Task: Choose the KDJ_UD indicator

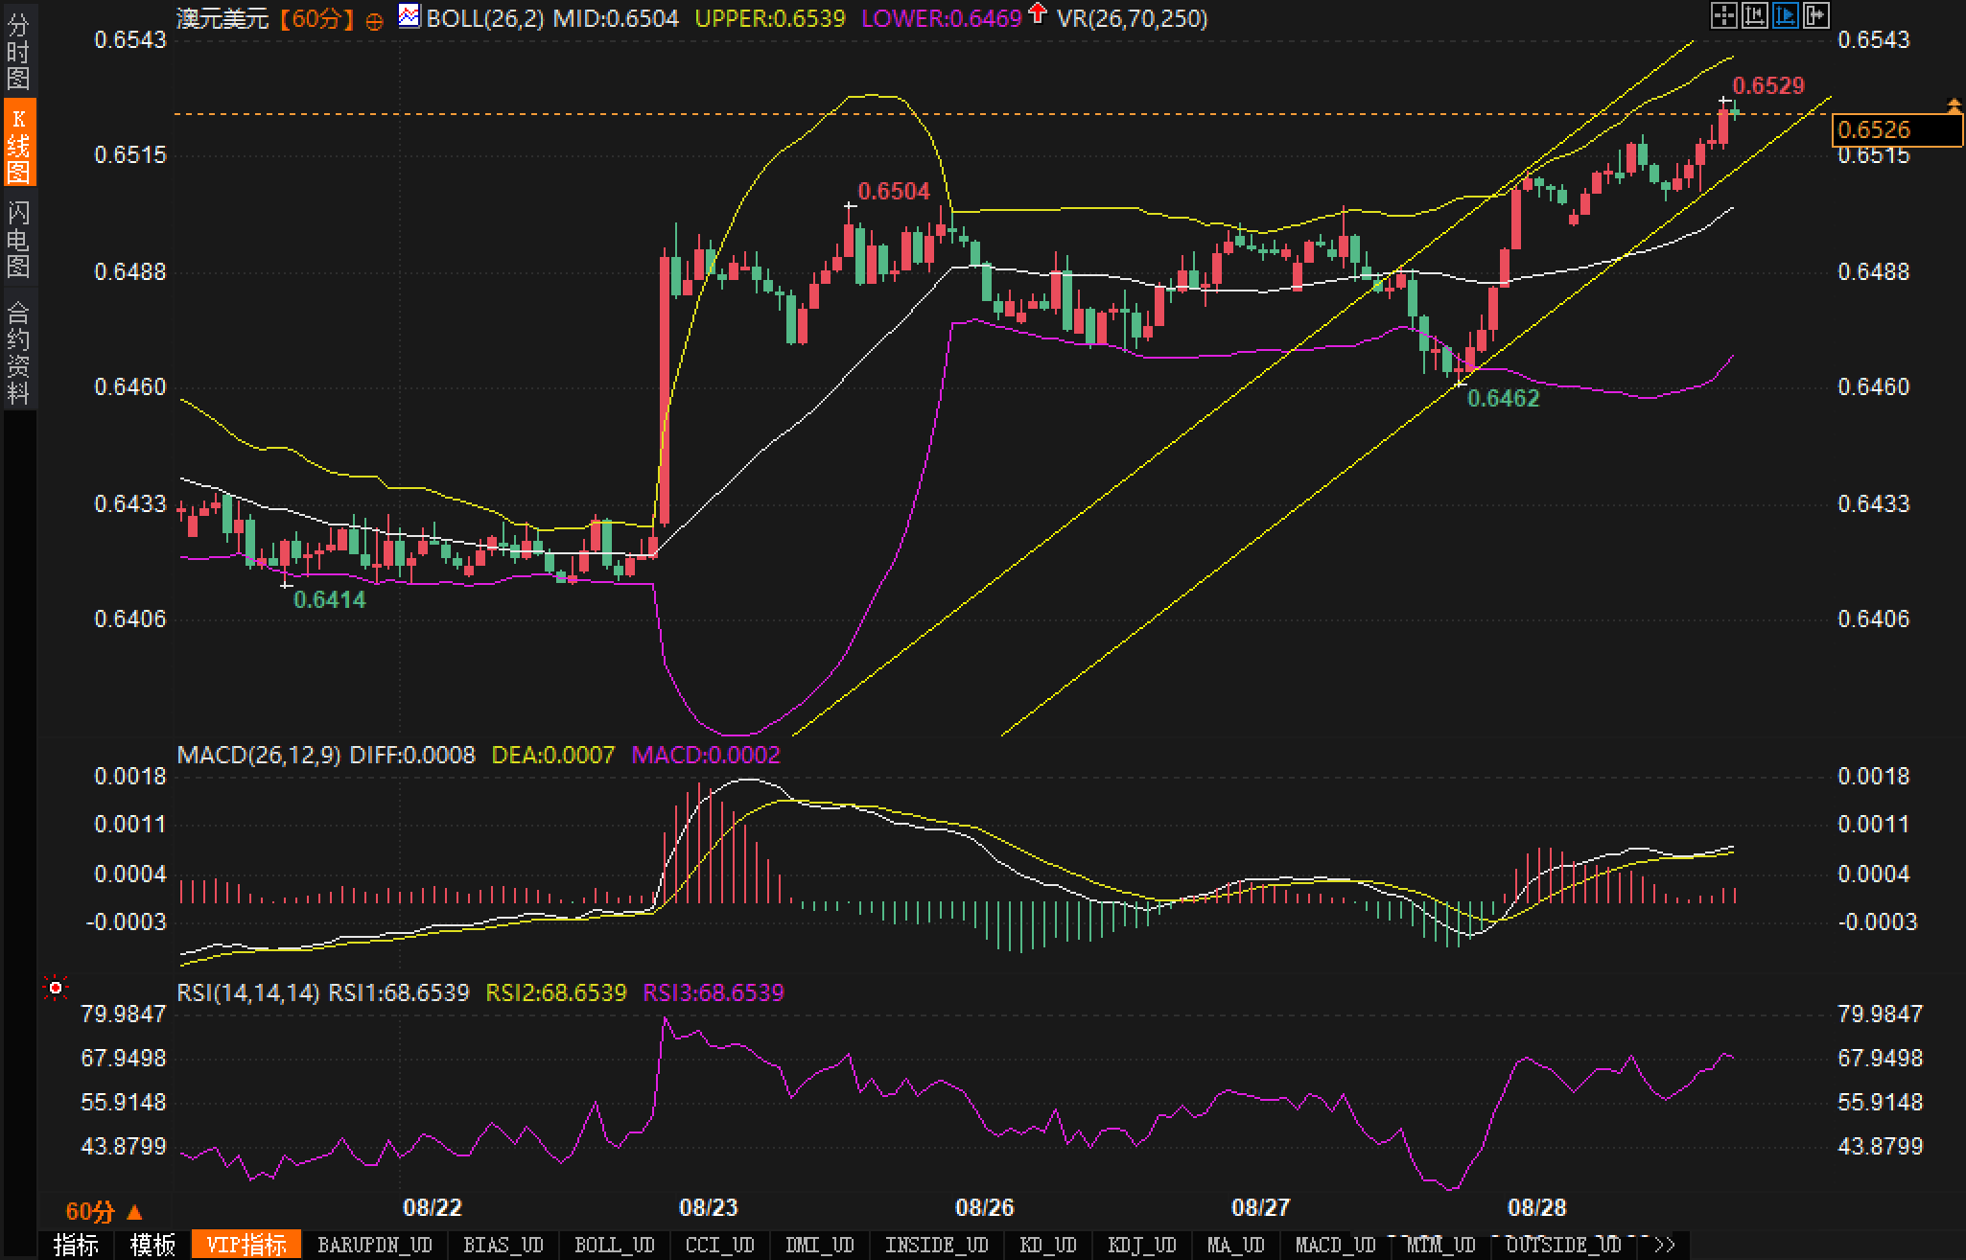Action: pyautogui.click(x=1142, y=1245)
